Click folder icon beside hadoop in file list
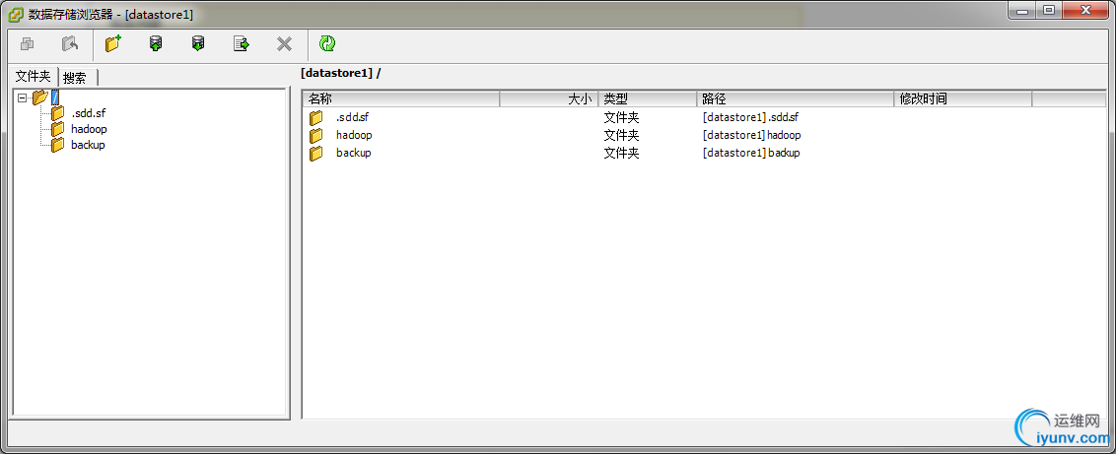This screenshot has width=1116, height=454. (x=316, y=135)
